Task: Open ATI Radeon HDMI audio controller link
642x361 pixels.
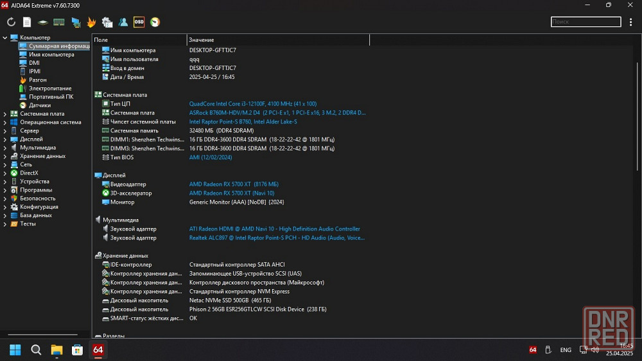Action: coord(274,229)
